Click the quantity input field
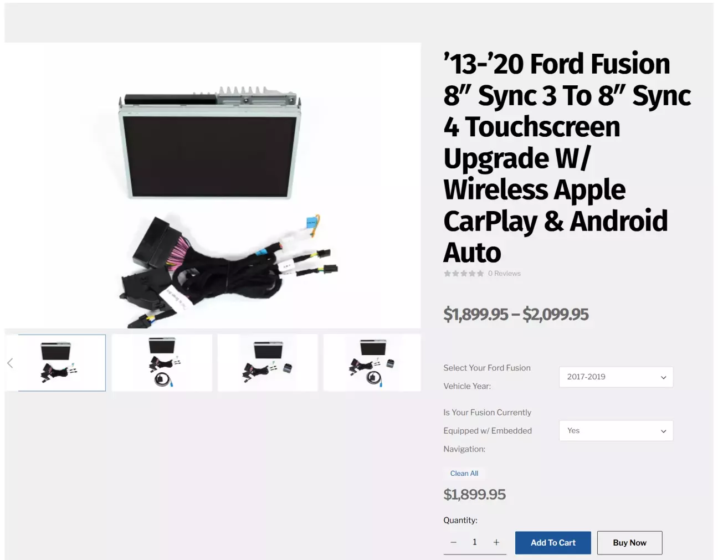This screenshot has height=560, width=718. click(475, 542)
